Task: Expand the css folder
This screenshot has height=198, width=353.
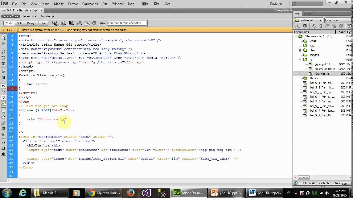Action: [x=300, y=46]
